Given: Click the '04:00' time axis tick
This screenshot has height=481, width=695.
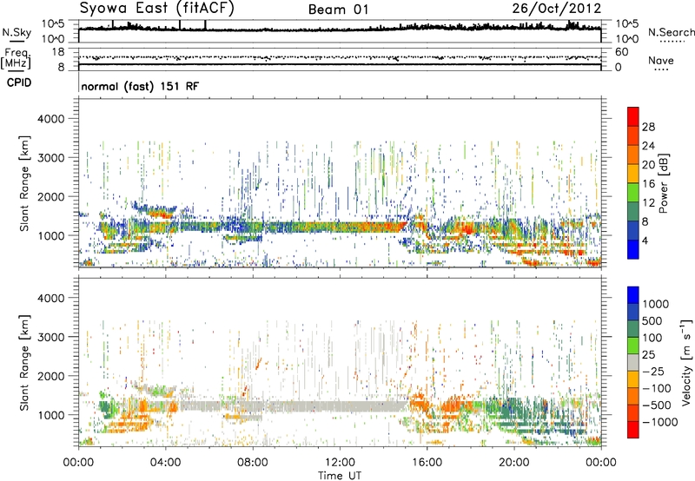Looking at the screenshot, I should pyautogui.click(x=165, y=463).
